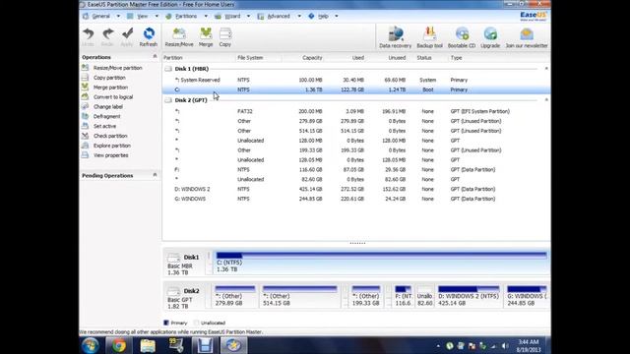Select the Merge partitions tool

pyautogui.click(x=206, y=37)
